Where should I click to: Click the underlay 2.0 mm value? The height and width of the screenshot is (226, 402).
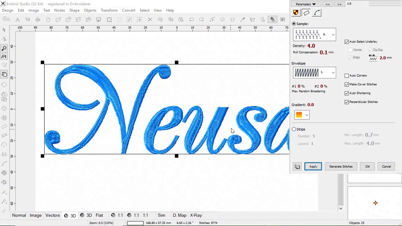pos(383,58)
